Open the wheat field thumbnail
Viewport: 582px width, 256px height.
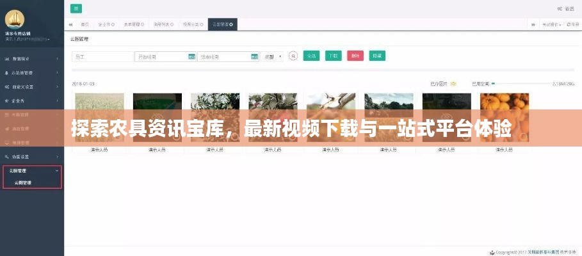(99, 118)
